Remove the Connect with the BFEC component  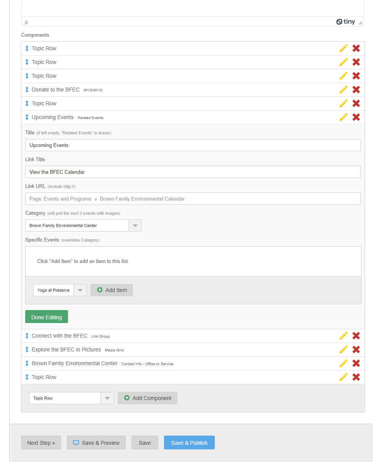tap(356, 336)
